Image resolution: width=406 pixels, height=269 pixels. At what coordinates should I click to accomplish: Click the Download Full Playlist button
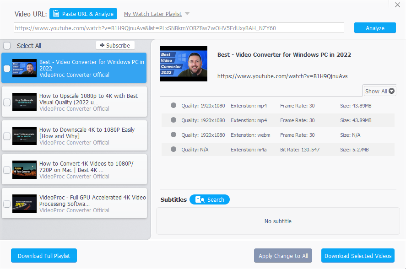[44, 256]
